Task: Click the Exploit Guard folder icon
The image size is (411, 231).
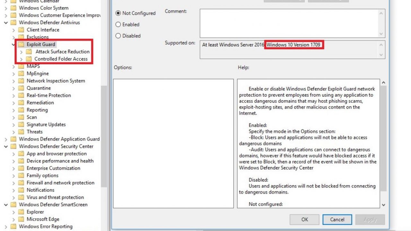Action: pyautogui.click(x=21, y=45)
